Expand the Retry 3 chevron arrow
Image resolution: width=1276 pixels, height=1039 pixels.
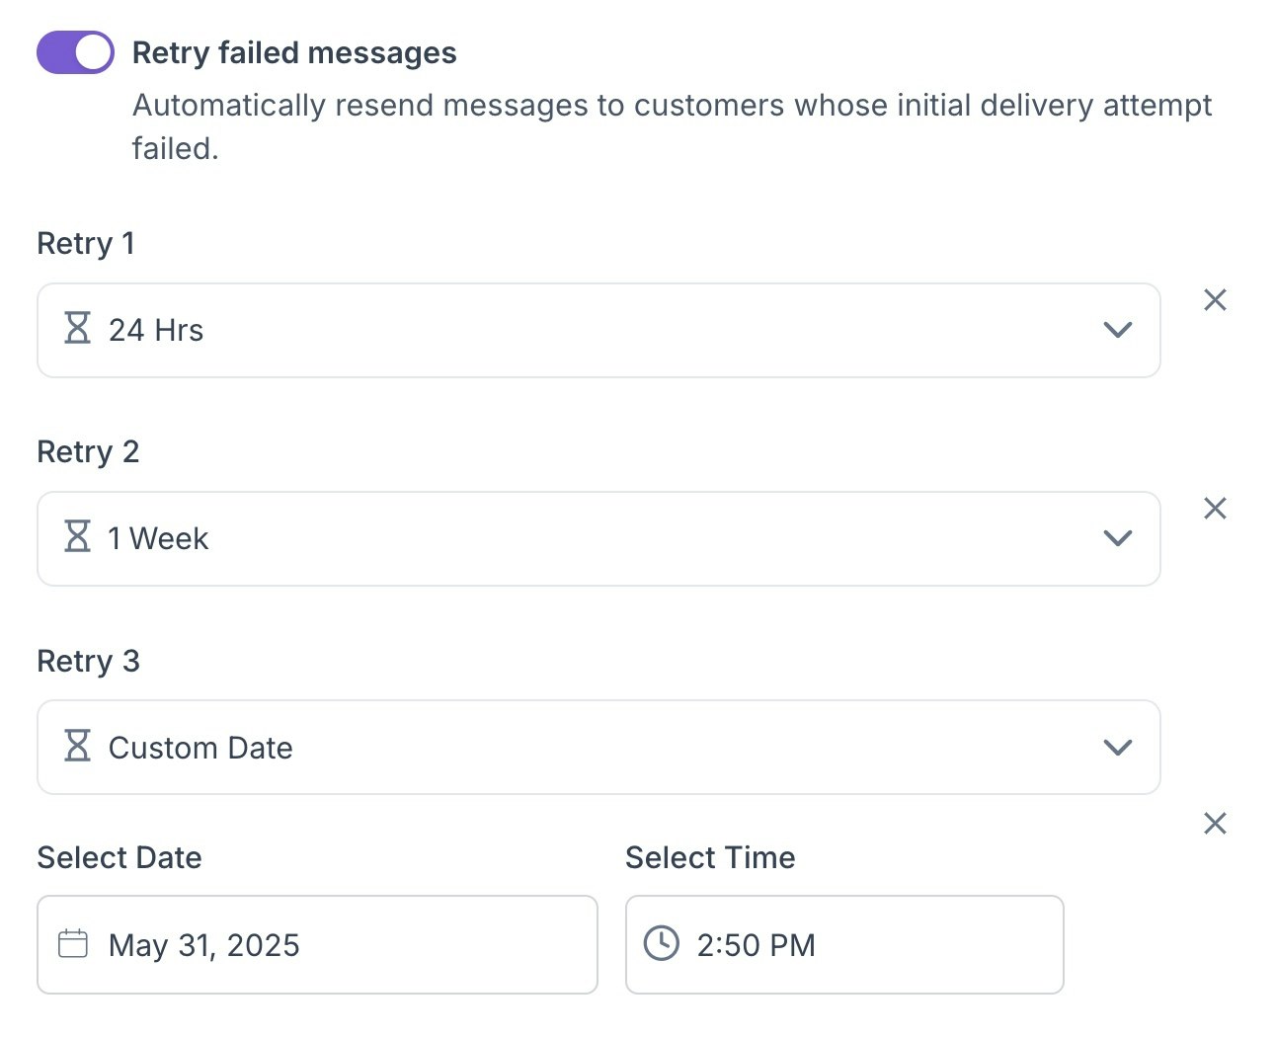tap(1117, 748)
